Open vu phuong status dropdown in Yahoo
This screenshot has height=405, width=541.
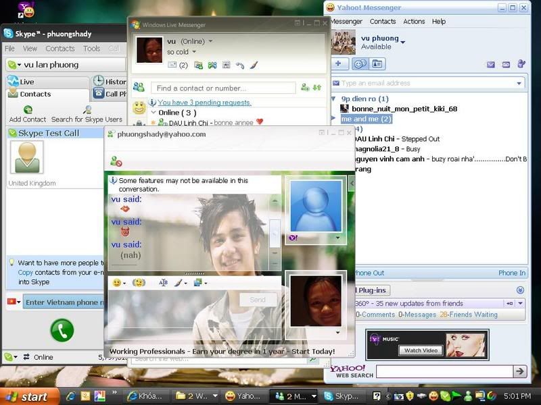pos(403,43)
